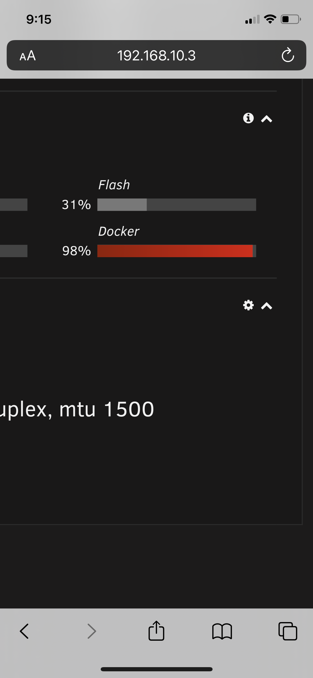This screenshot has width=313, height=678.
Task: Tap the 9:15 clock in the status bar
Action: tap(39, 19)
